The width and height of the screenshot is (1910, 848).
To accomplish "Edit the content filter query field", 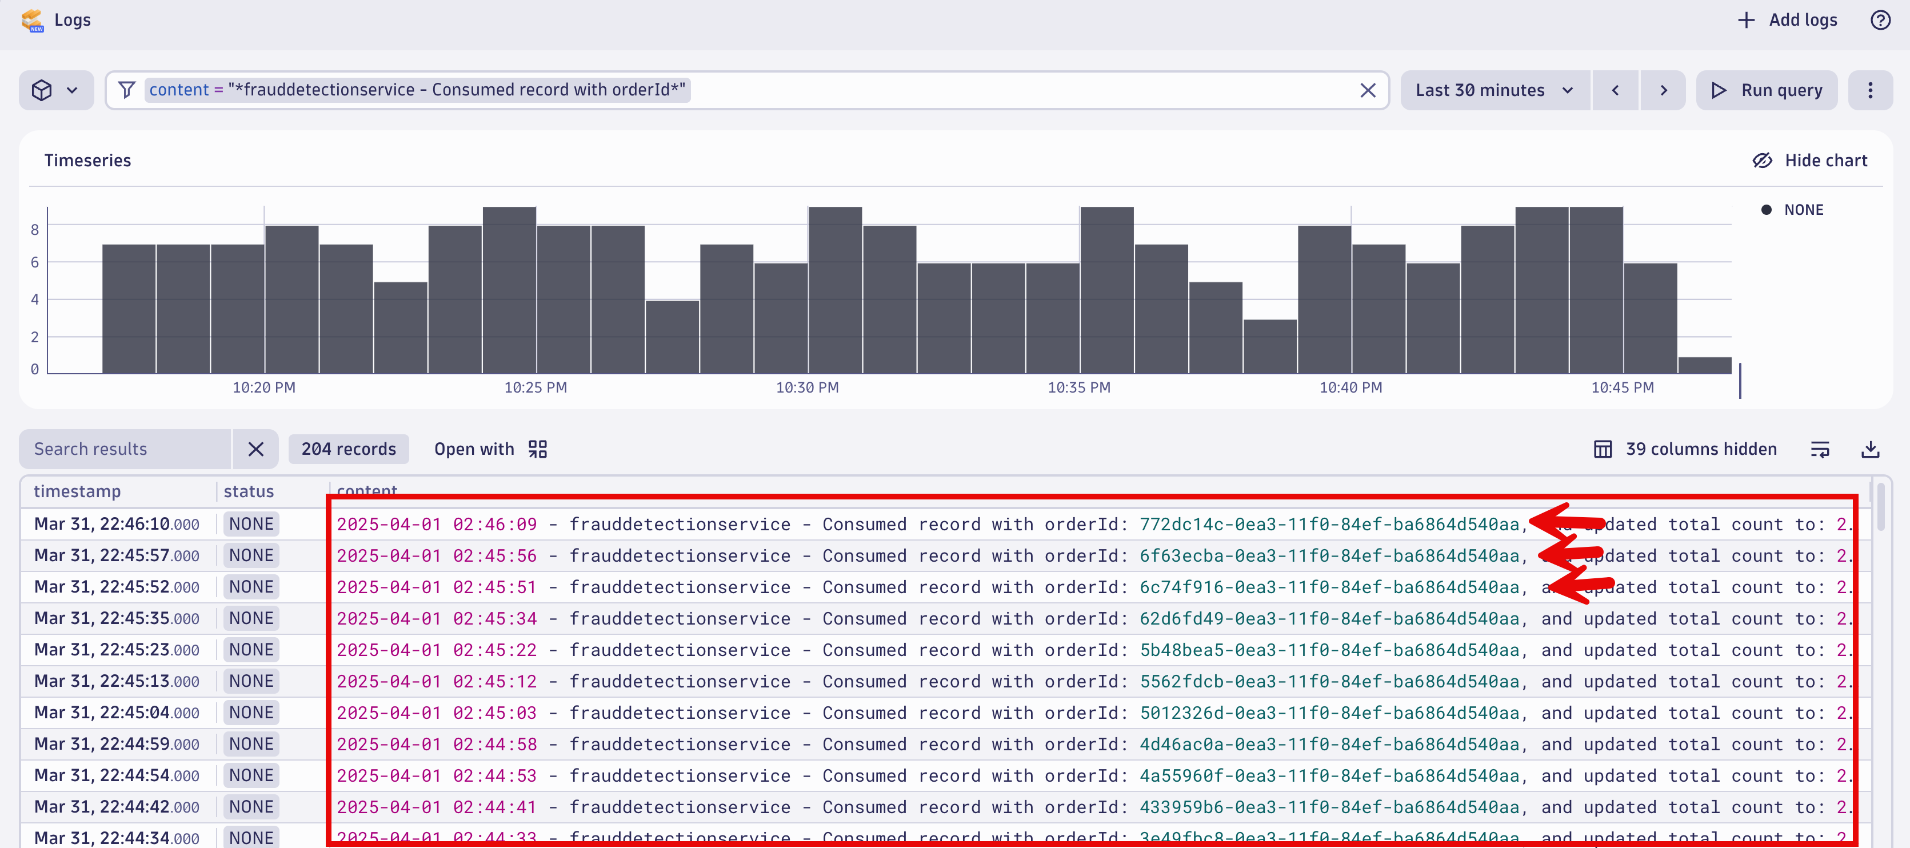I will click(749, 90).
